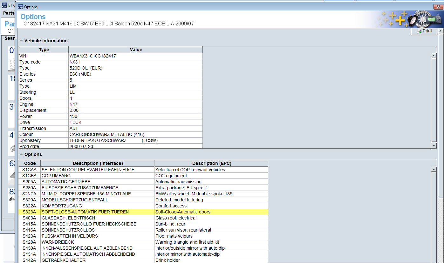Click the Type column header
The height and width of the screenshot is (263, 444).
44,50
